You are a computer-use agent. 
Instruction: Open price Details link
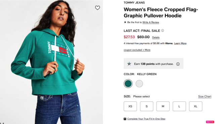point(156,37)
